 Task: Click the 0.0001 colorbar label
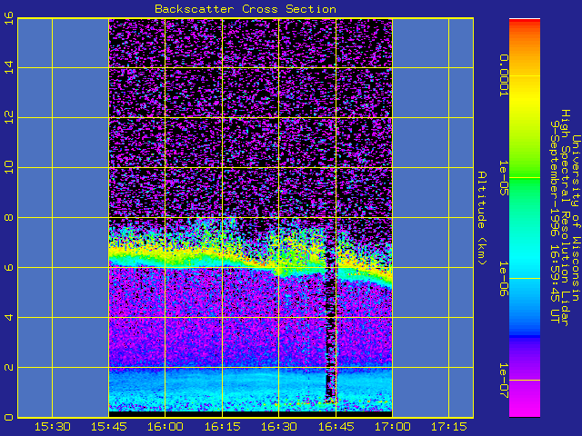pos(504,75)
